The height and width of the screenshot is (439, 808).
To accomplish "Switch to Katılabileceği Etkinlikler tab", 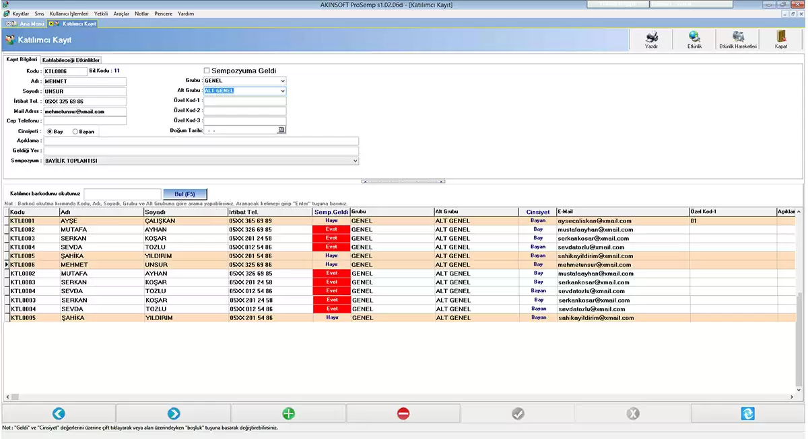I will (71, 61).
